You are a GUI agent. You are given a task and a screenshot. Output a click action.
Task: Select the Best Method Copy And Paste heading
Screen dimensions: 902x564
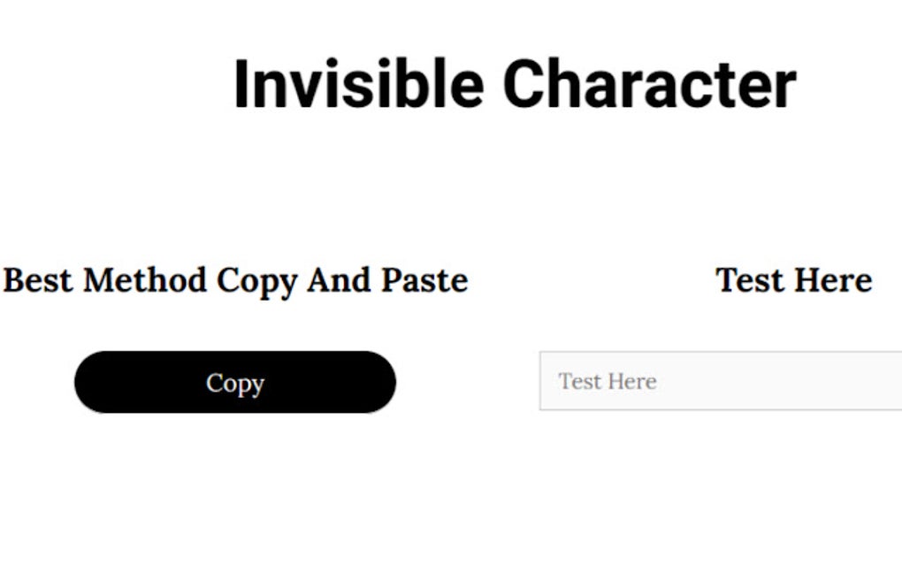click(235, 280)
